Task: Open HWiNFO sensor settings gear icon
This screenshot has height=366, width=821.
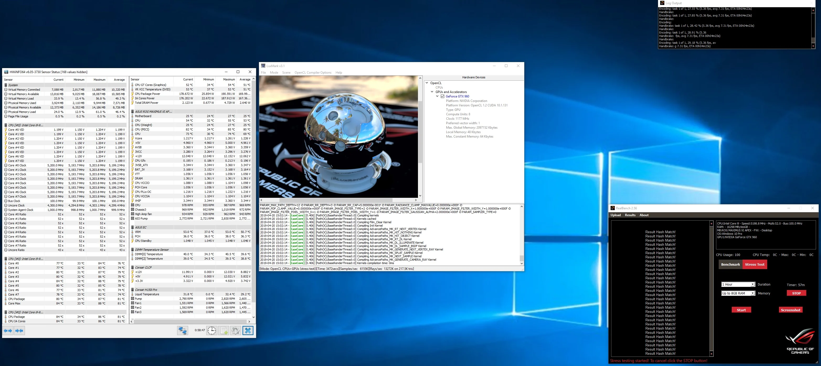Action: tap(236, 331)
